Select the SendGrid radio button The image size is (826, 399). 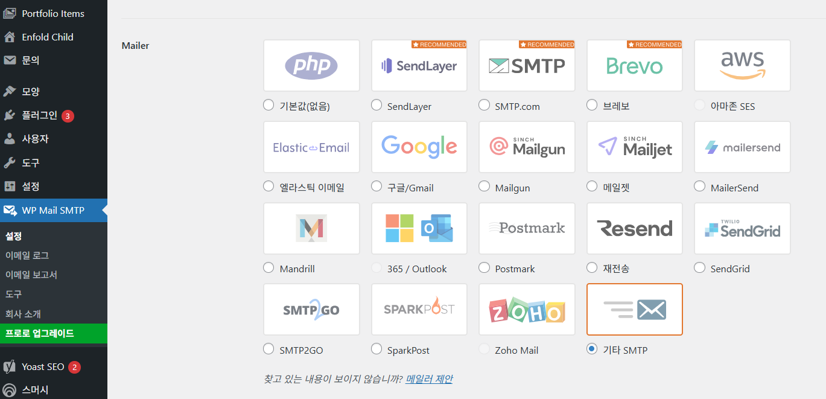tap(699, 267)
